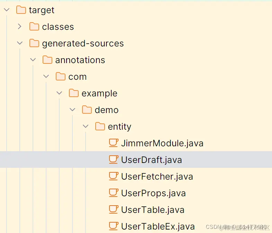Click the annotations folder icon
Viewport: 272px width, 233px height.
(47, 60)
